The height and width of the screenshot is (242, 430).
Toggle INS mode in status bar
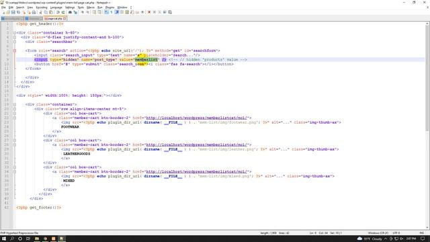click(421, 233)
